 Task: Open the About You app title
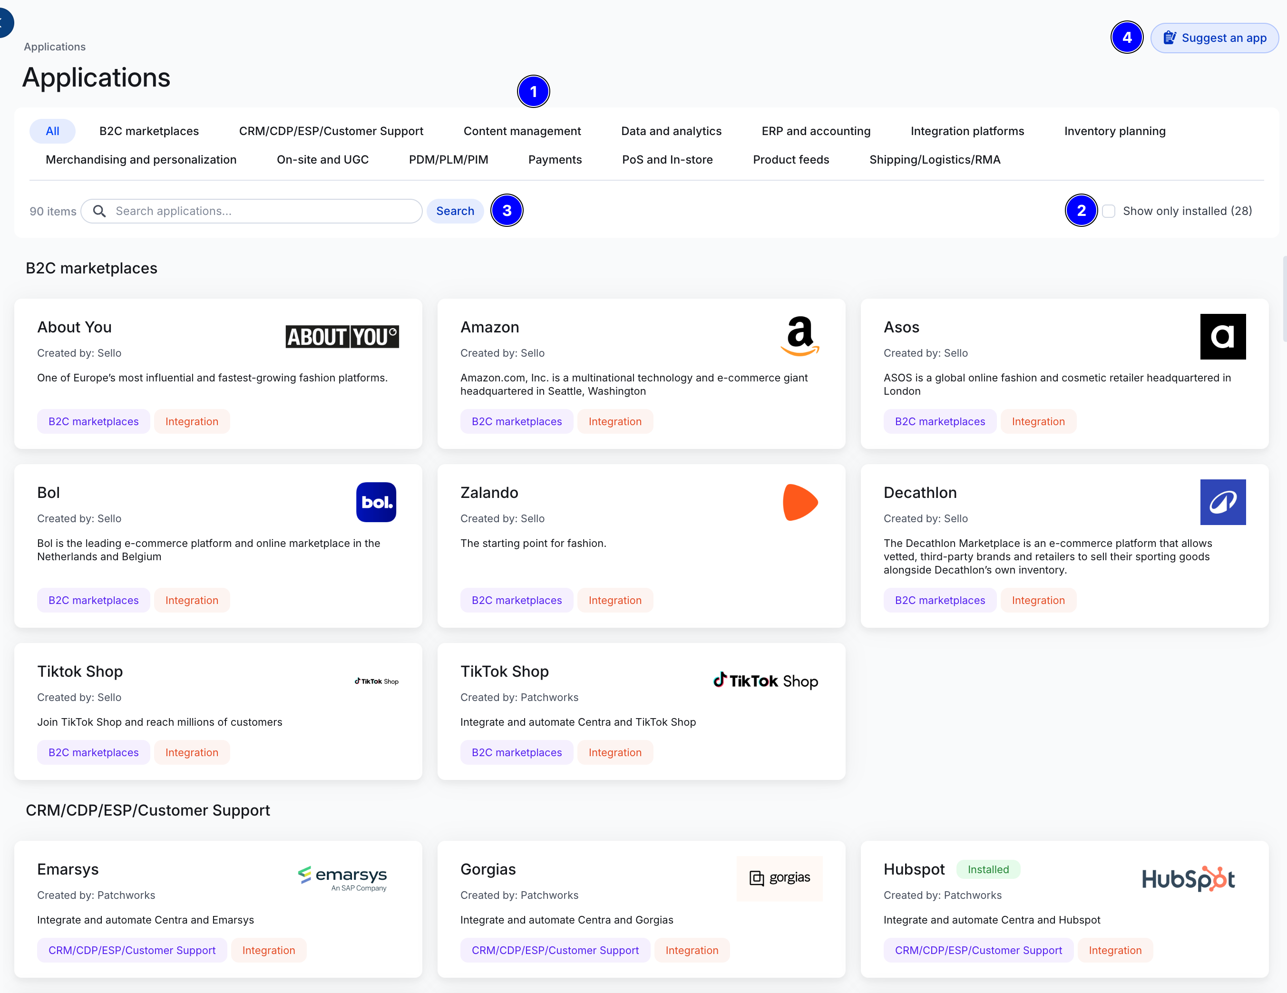tap(74, 327)
